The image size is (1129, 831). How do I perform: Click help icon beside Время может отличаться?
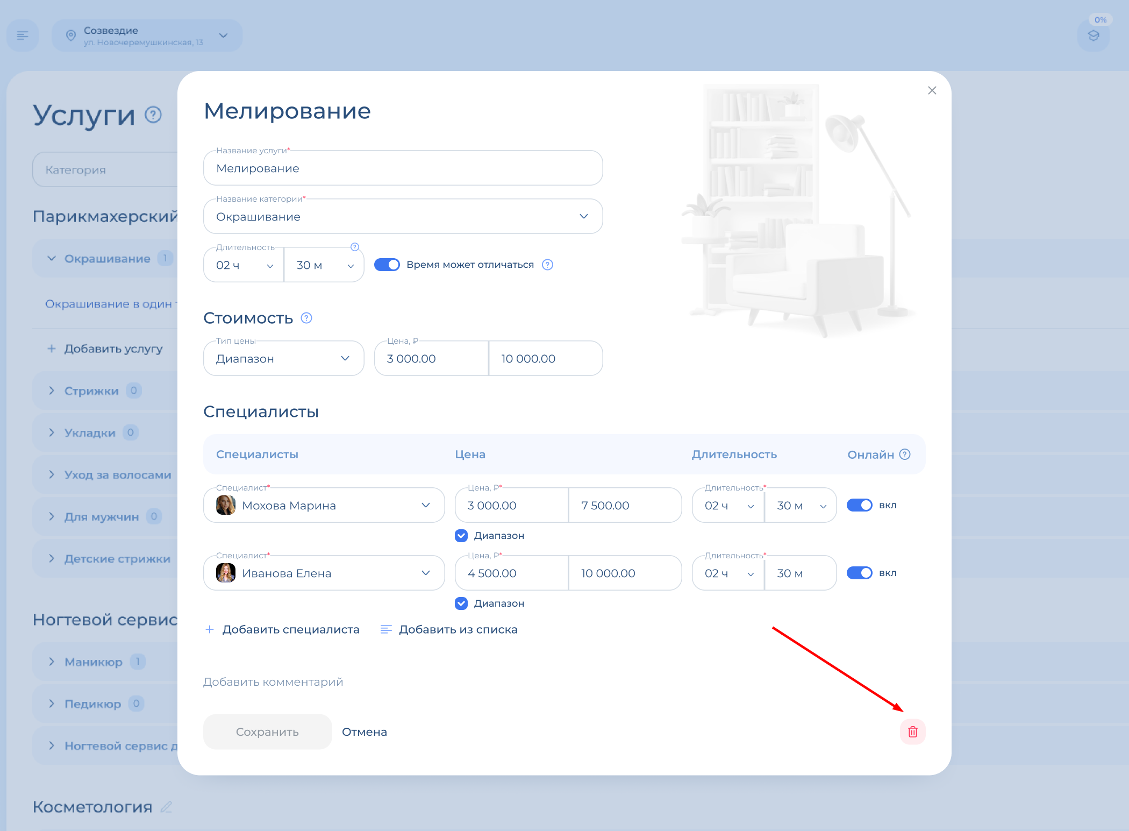547,265
